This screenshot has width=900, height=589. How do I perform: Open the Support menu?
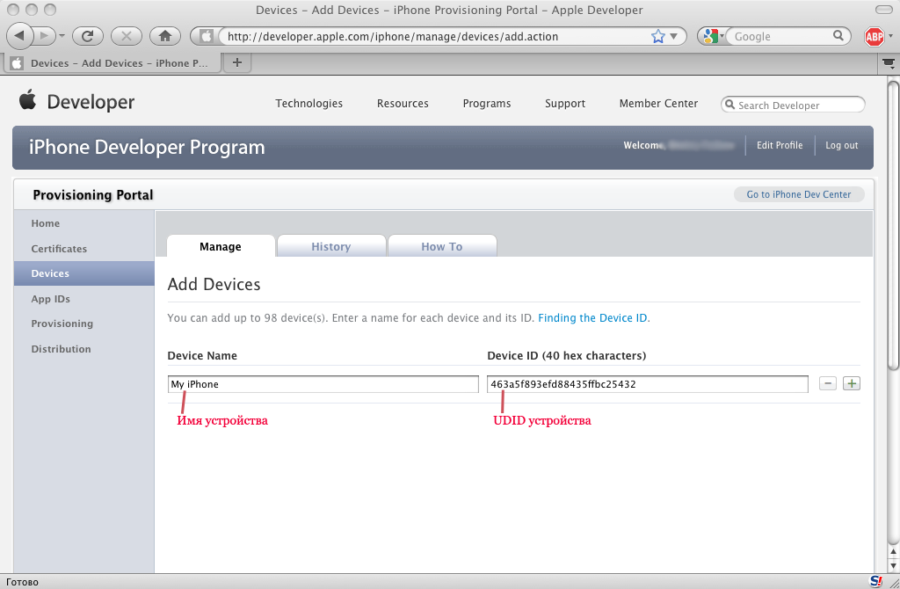565,104
